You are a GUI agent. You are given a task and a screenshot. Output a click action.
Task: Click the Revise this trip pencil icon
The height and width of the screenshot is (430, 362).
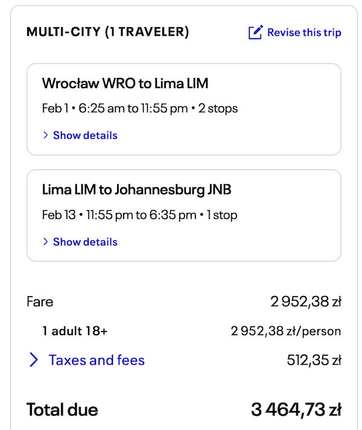click(256, 32)
